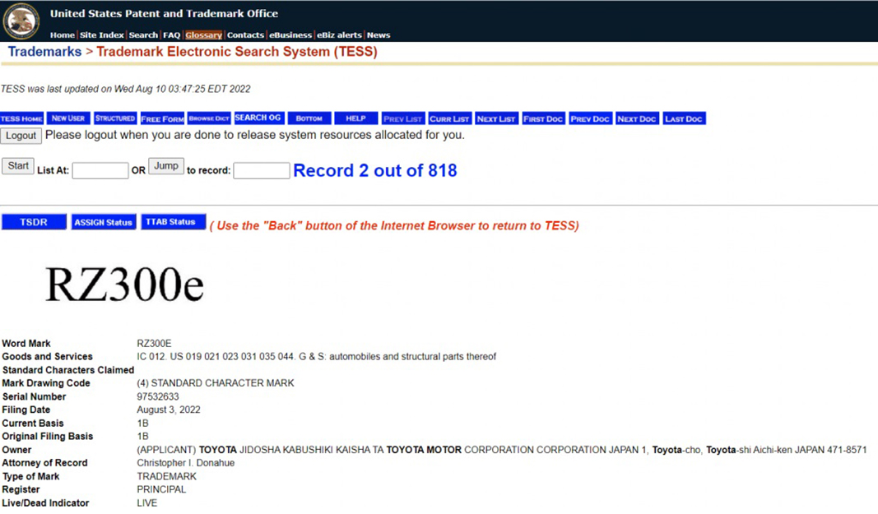The image size is (878, 514).
Task: Click the USPTO seal logo
Action: pos(21,21)
